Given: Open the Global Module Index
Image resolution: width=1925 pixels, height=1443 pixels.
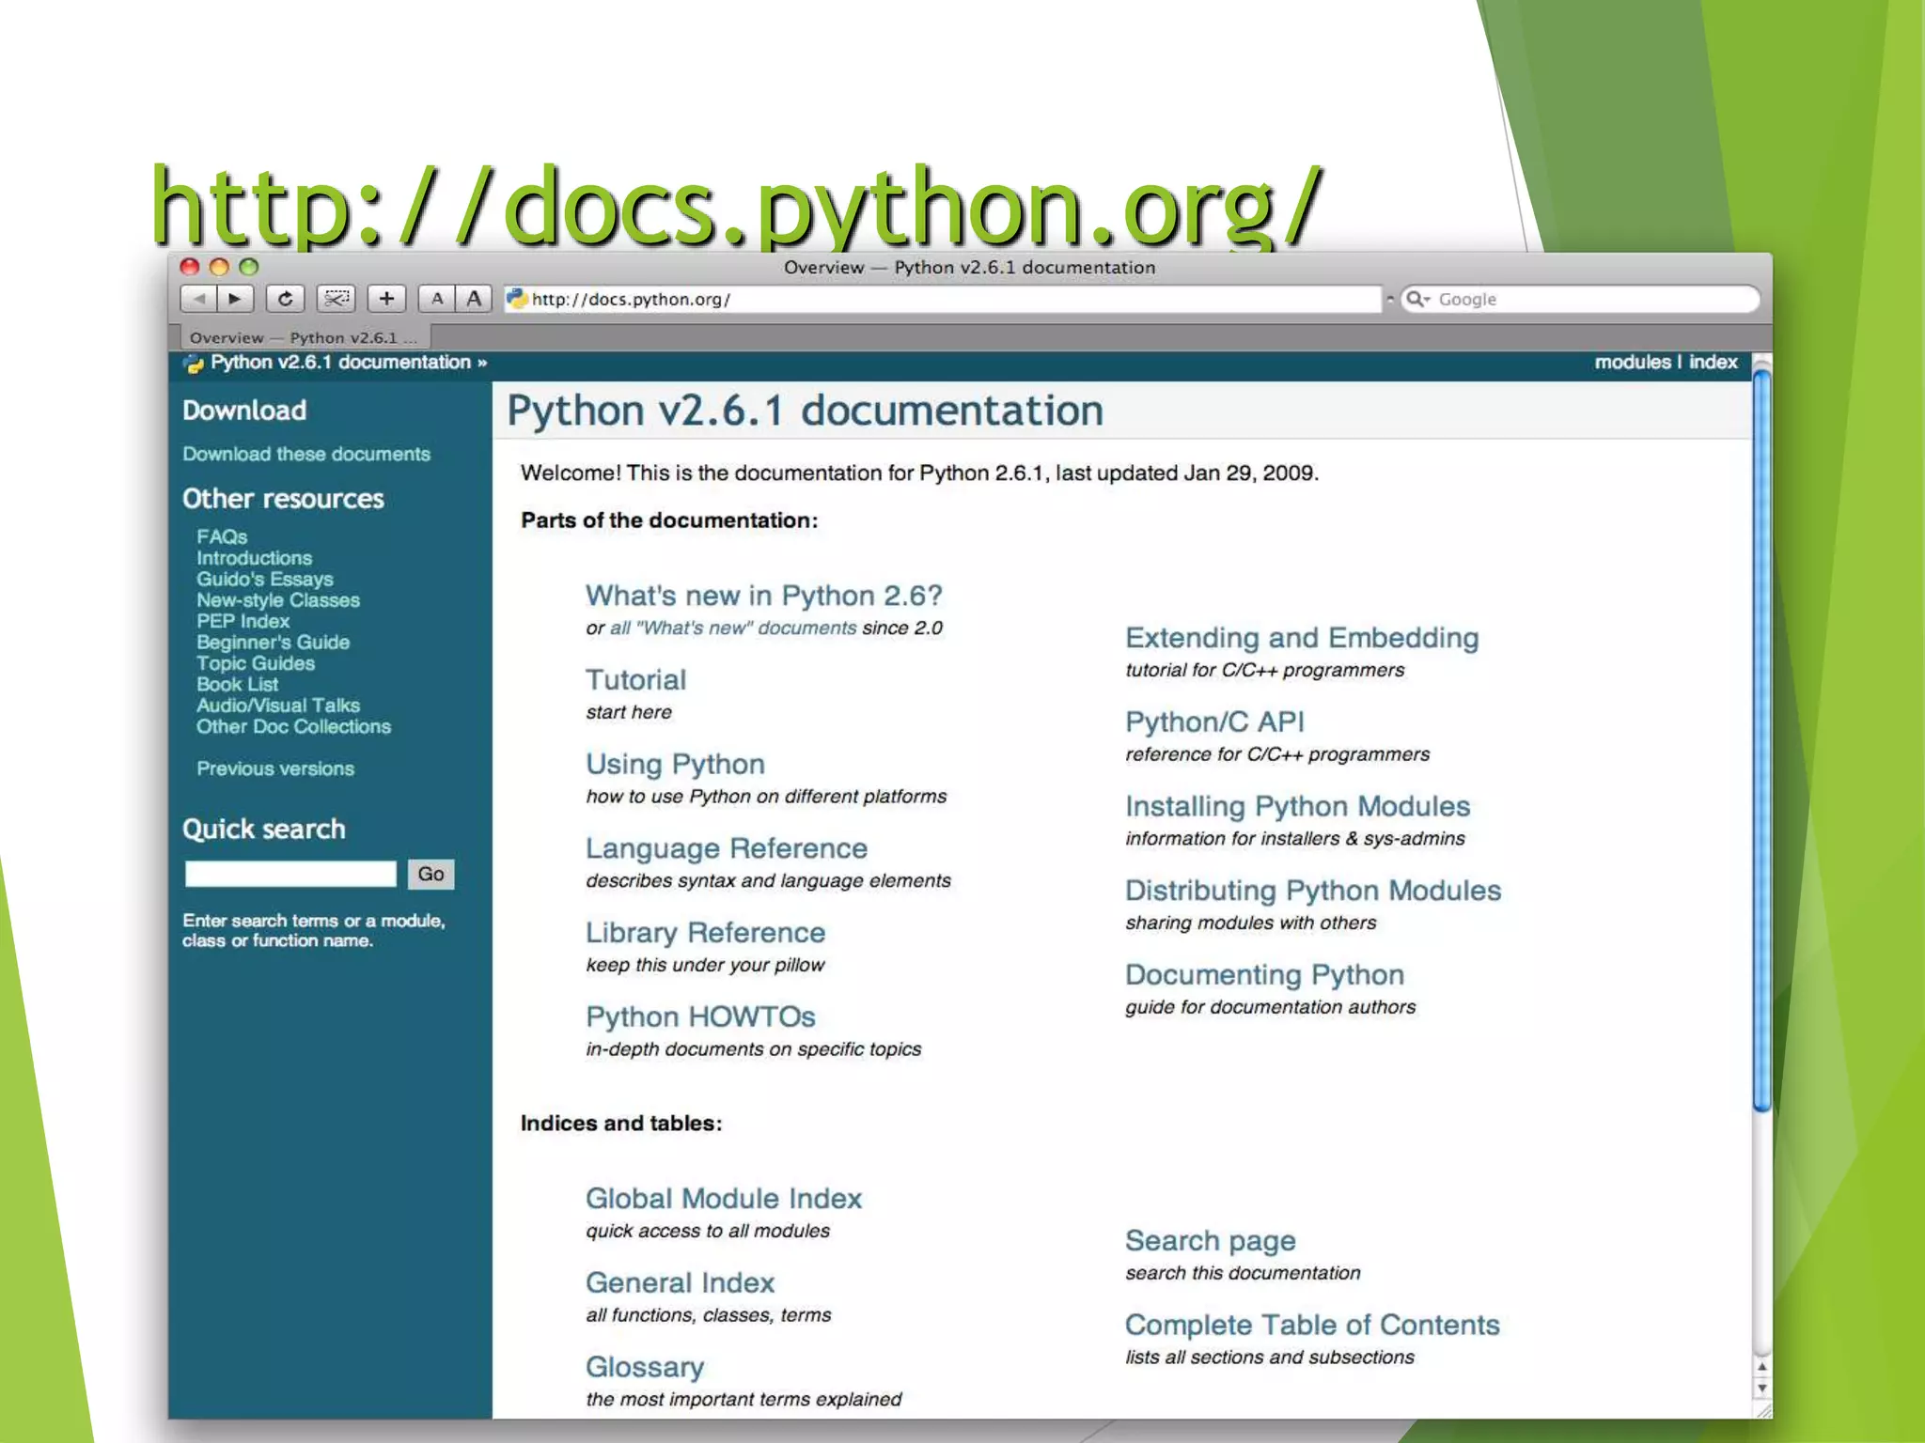Looking at the screenshot, I should 724,1199.
